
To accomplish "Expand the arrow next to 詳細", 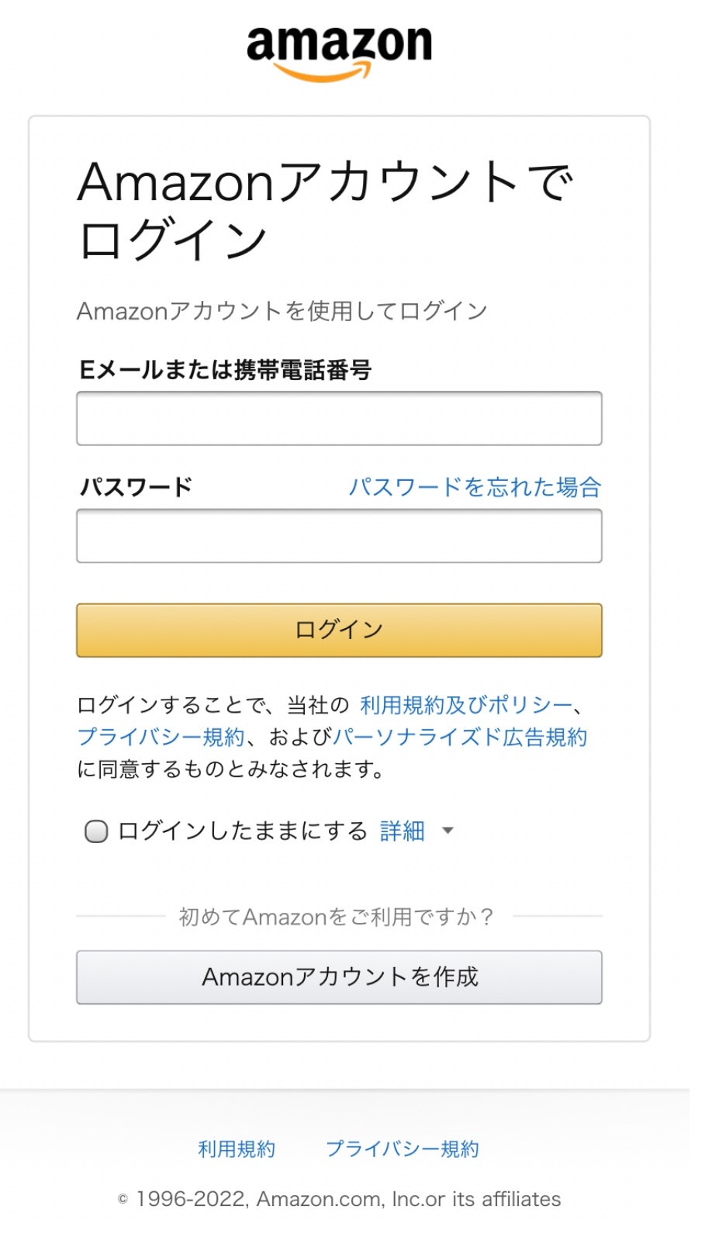I will point(448,831).
